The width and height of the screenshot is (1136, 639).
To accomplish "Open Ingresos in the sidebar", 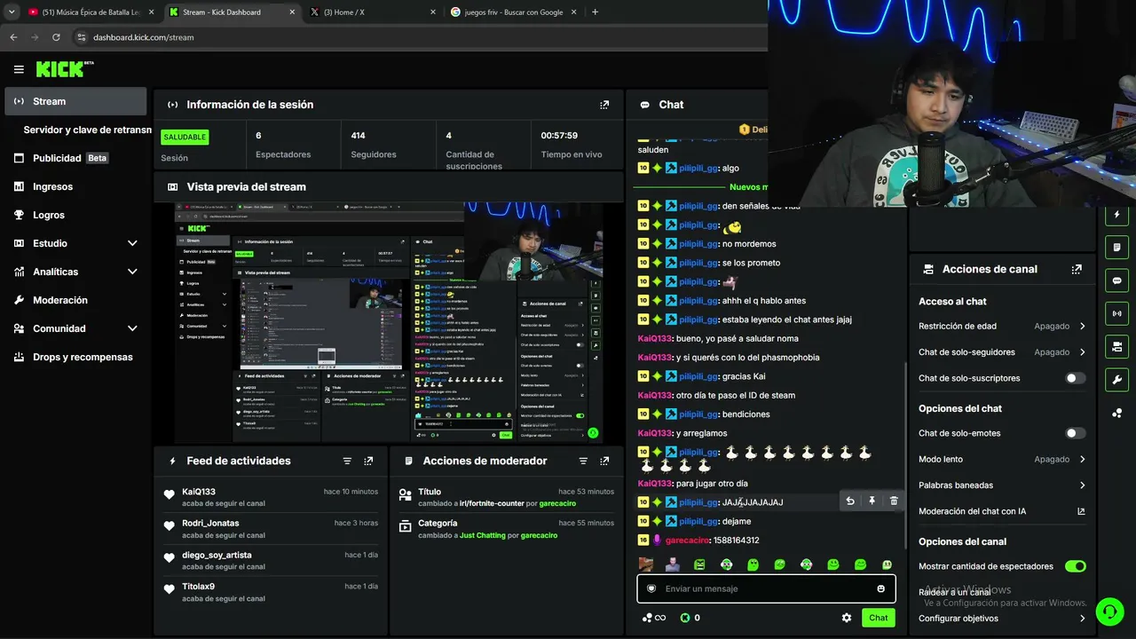I will (x=76, y=186).
